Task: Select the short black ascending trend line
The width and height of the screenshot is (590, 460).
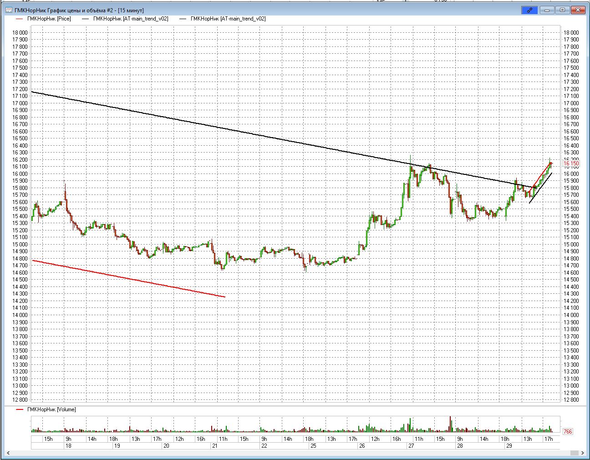Action: tap(541, 187)
